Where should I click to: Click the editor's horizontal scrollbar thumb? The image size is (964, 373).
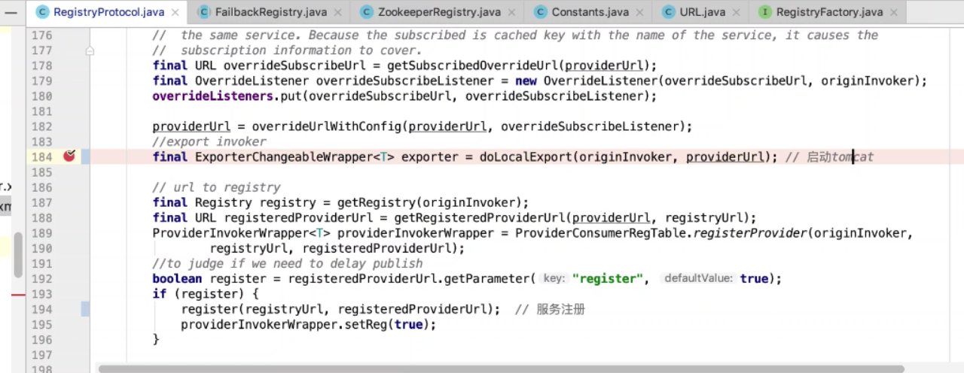coord(501,368)
